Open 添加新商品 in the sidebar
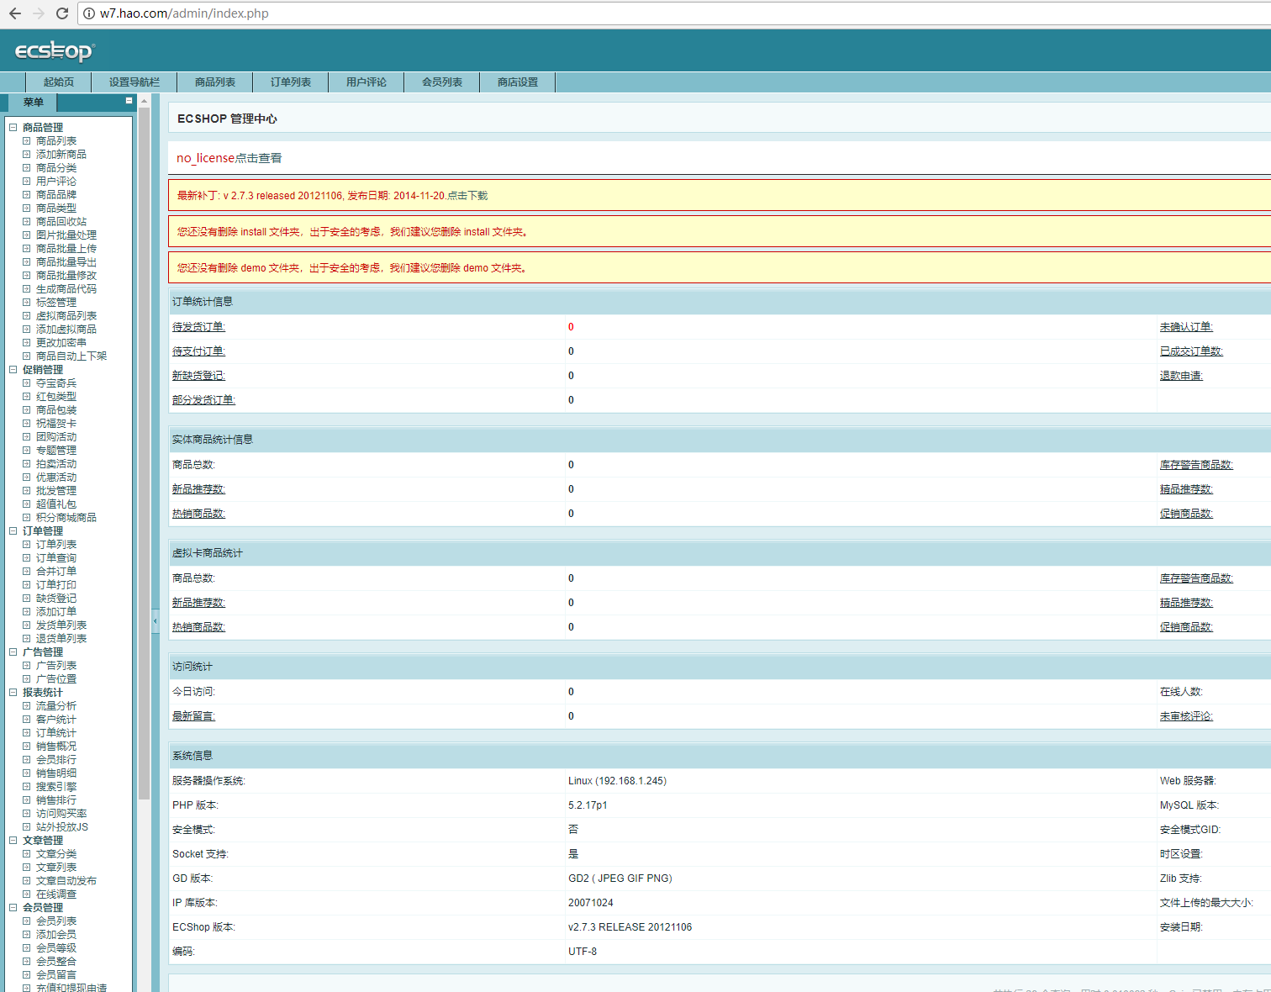 tap(61, 155)
